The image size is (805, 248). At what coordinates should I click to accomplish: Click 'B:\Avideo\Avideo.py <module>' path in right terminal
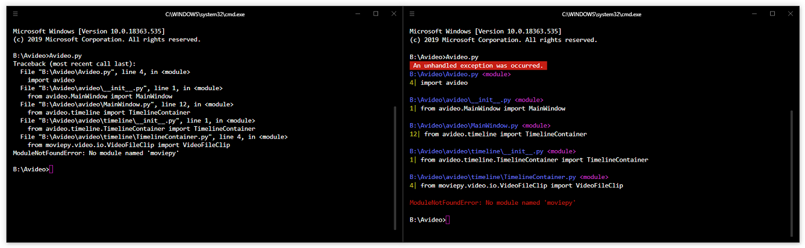[x=460, y=74]
